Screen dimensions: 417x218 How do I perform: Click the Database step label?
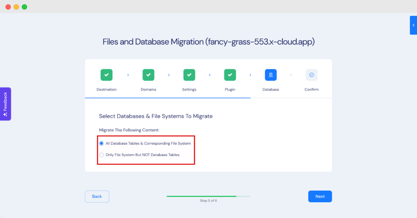tap(271, 89)
